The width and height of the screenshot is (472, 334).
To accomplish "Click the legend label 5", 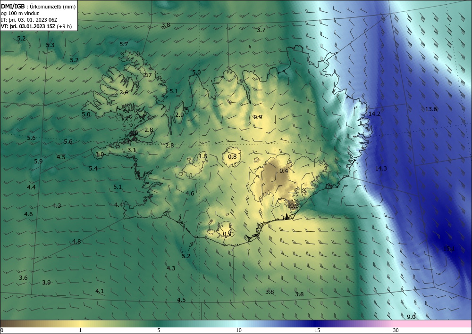I will (x=159, y=331).
